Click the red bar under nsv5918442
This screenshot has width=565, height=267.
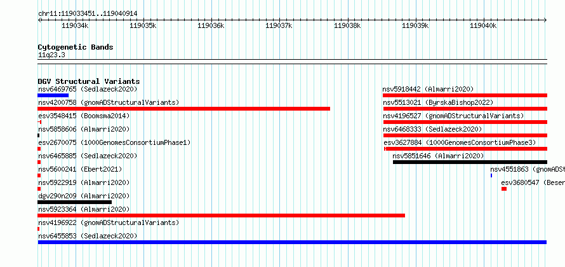[x=465, y=95]
